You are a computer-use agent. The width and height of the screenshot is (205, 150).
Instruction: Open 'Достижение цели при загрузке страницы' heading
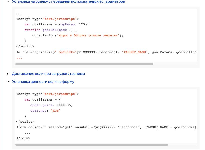pyautogui.click(x=48, y=74)
